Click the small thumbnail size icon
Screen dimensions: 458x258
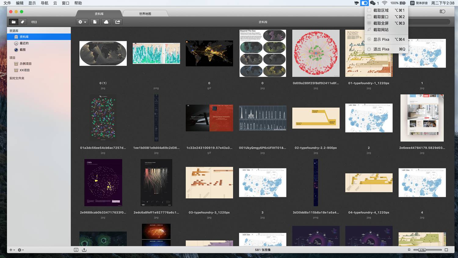click(409, 250)
